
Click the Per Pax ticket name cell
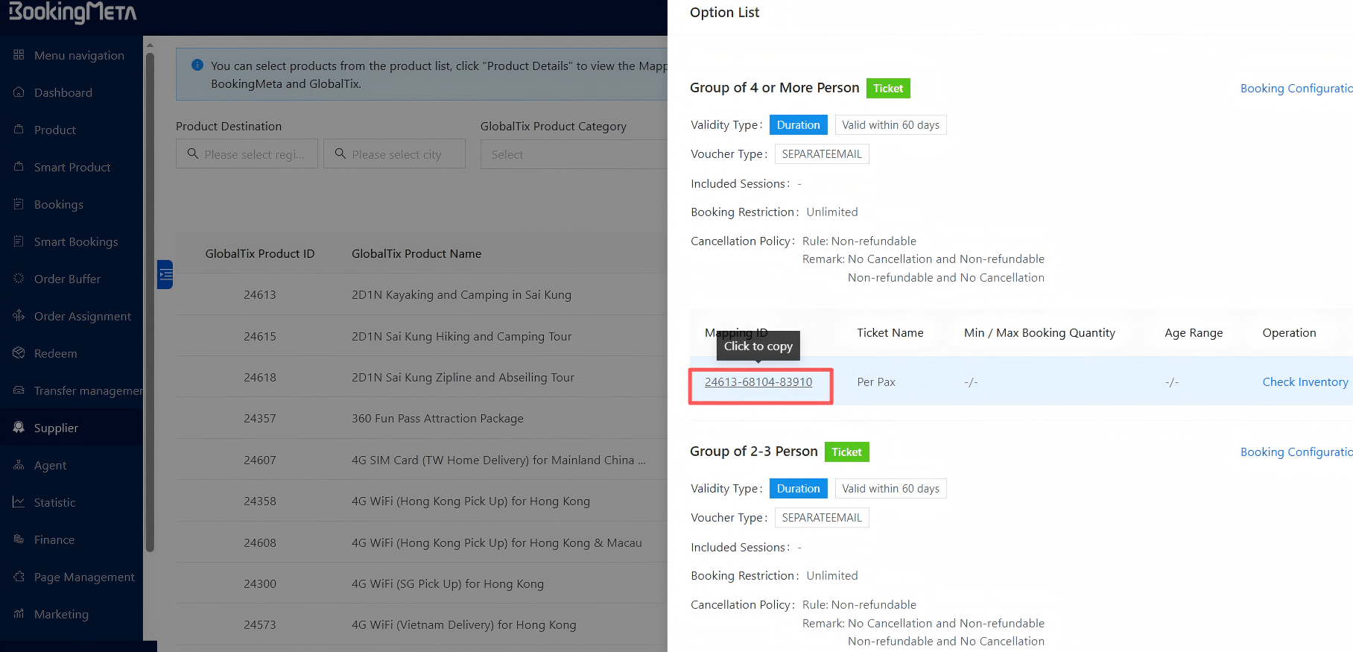tap(876, 382)
